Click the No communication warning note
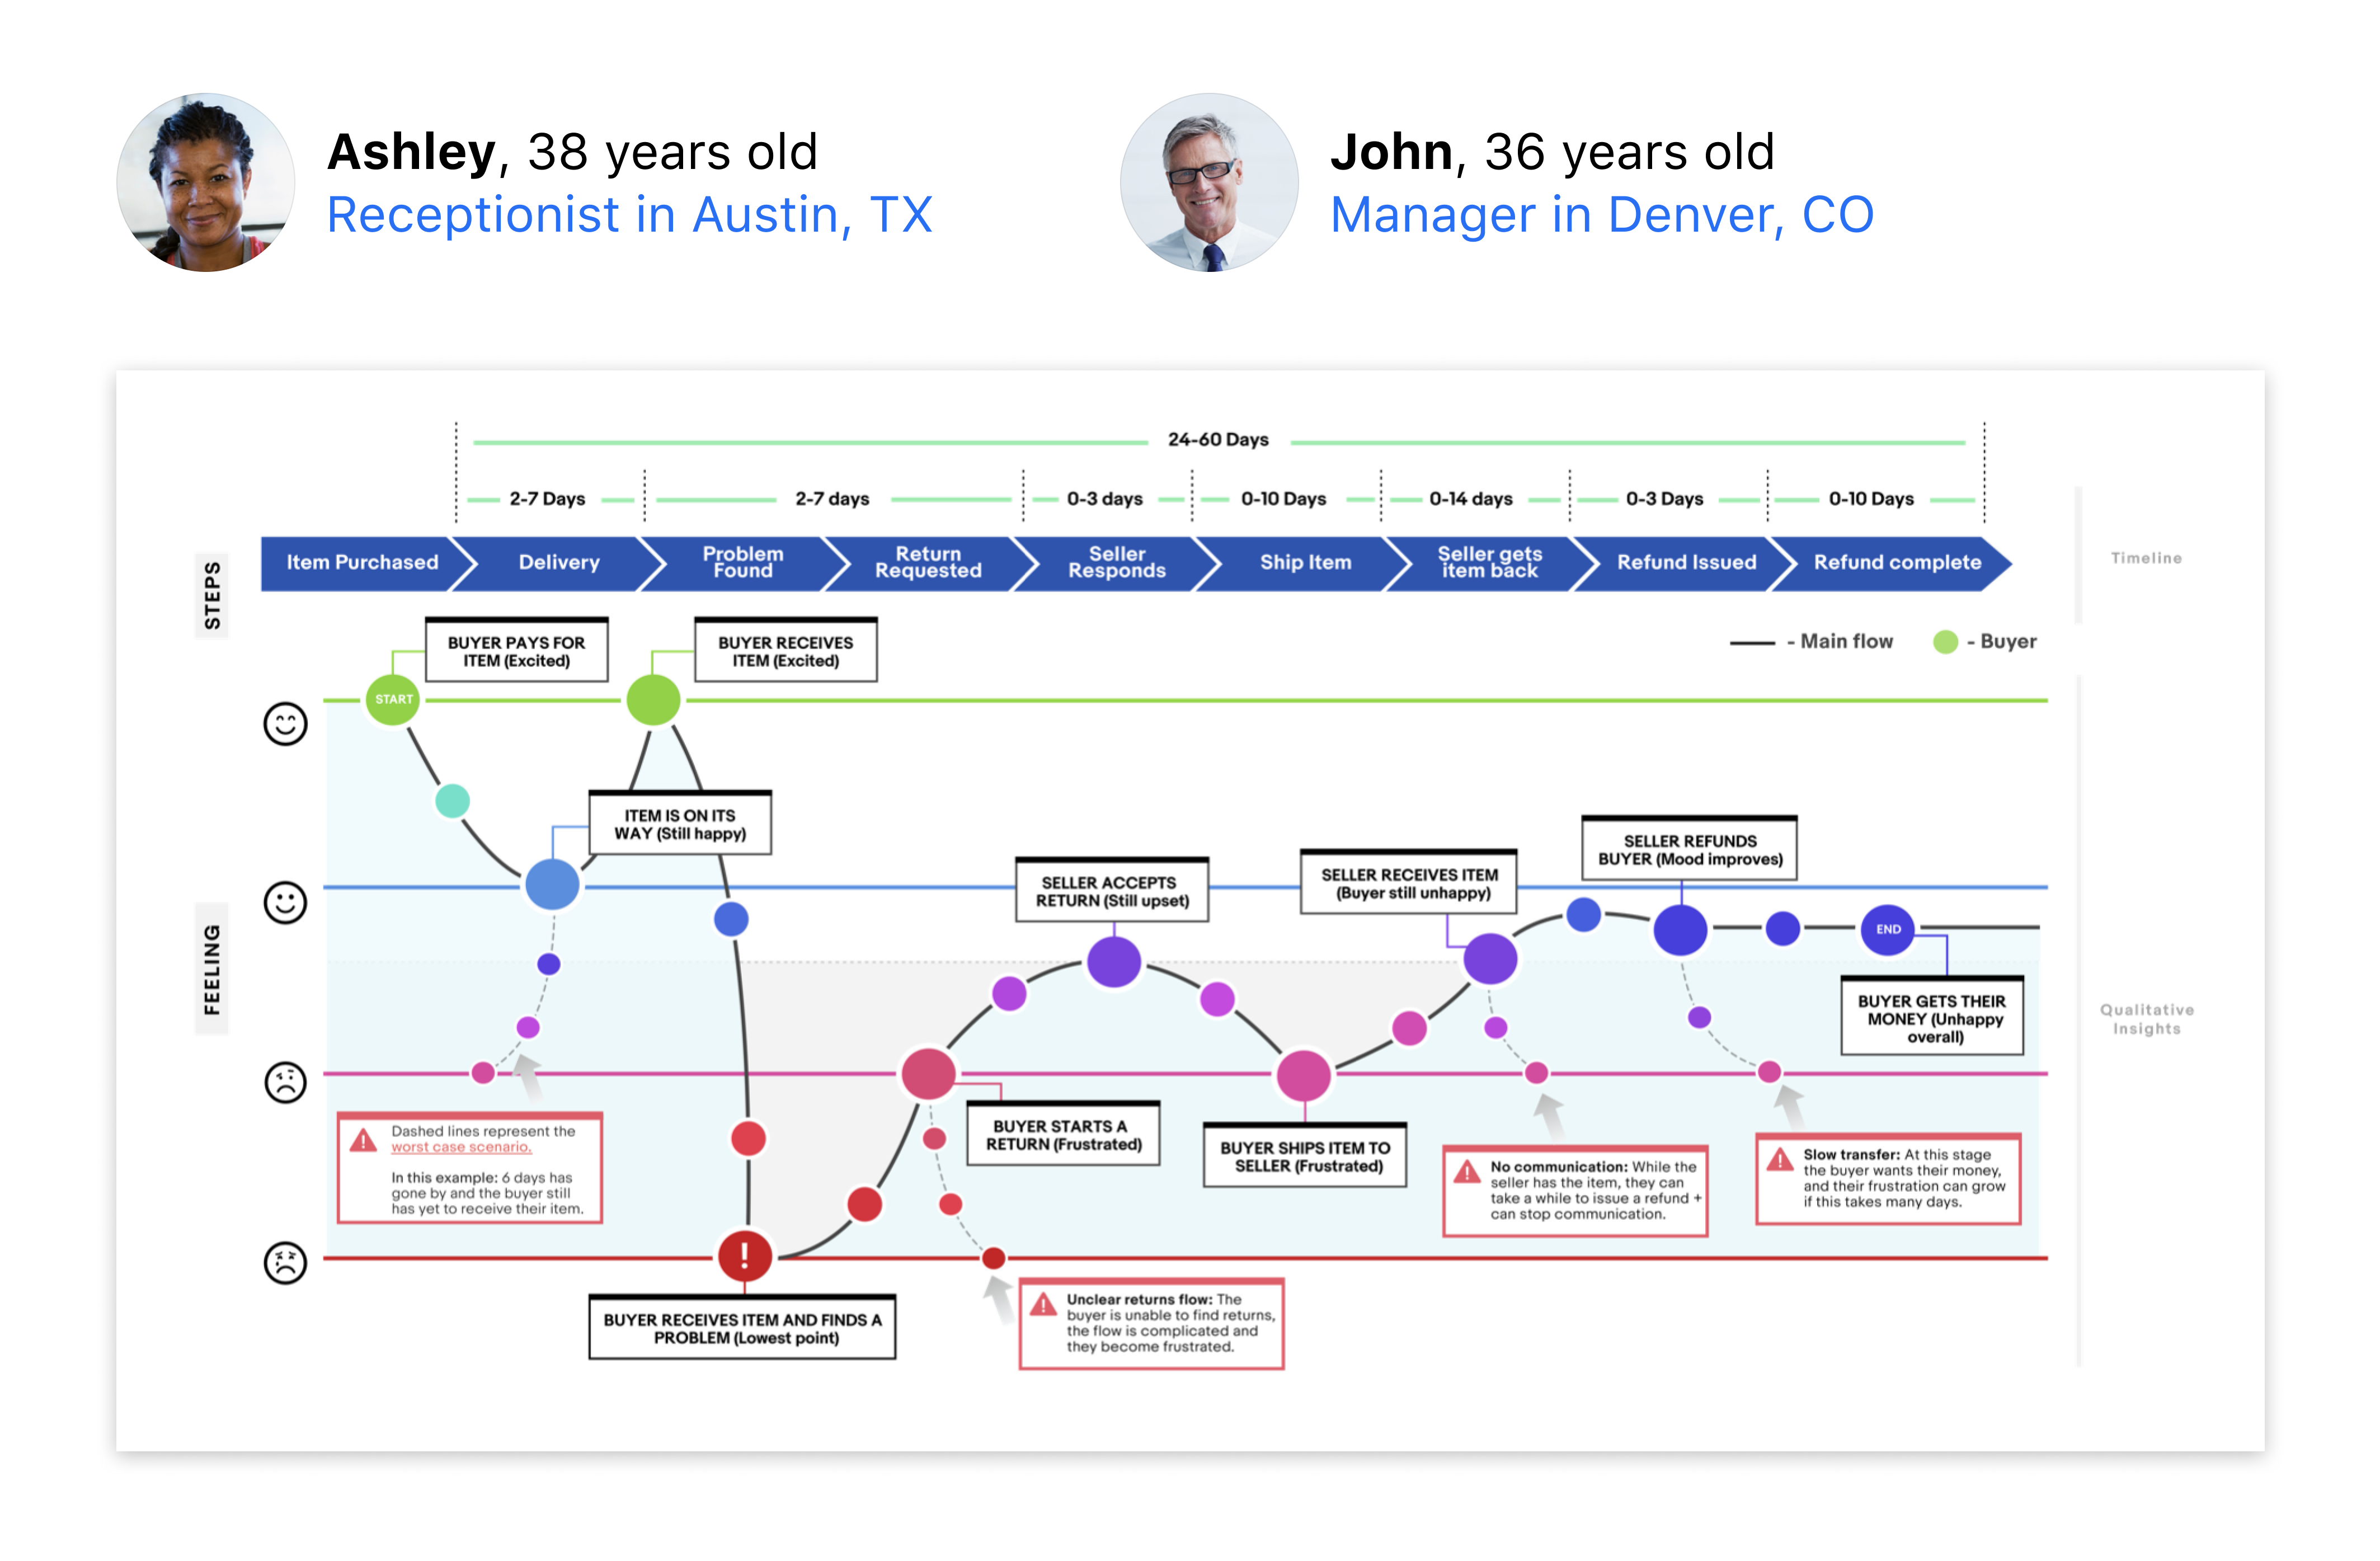The width and height of the screenshot is (2380, 1561). point(1575,1191)
